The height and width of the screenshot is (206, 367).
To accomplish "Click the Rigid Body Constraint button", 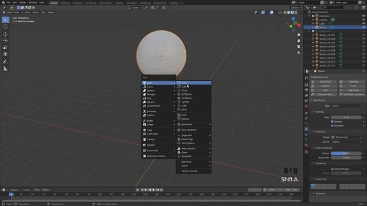I will click(352, 94).
